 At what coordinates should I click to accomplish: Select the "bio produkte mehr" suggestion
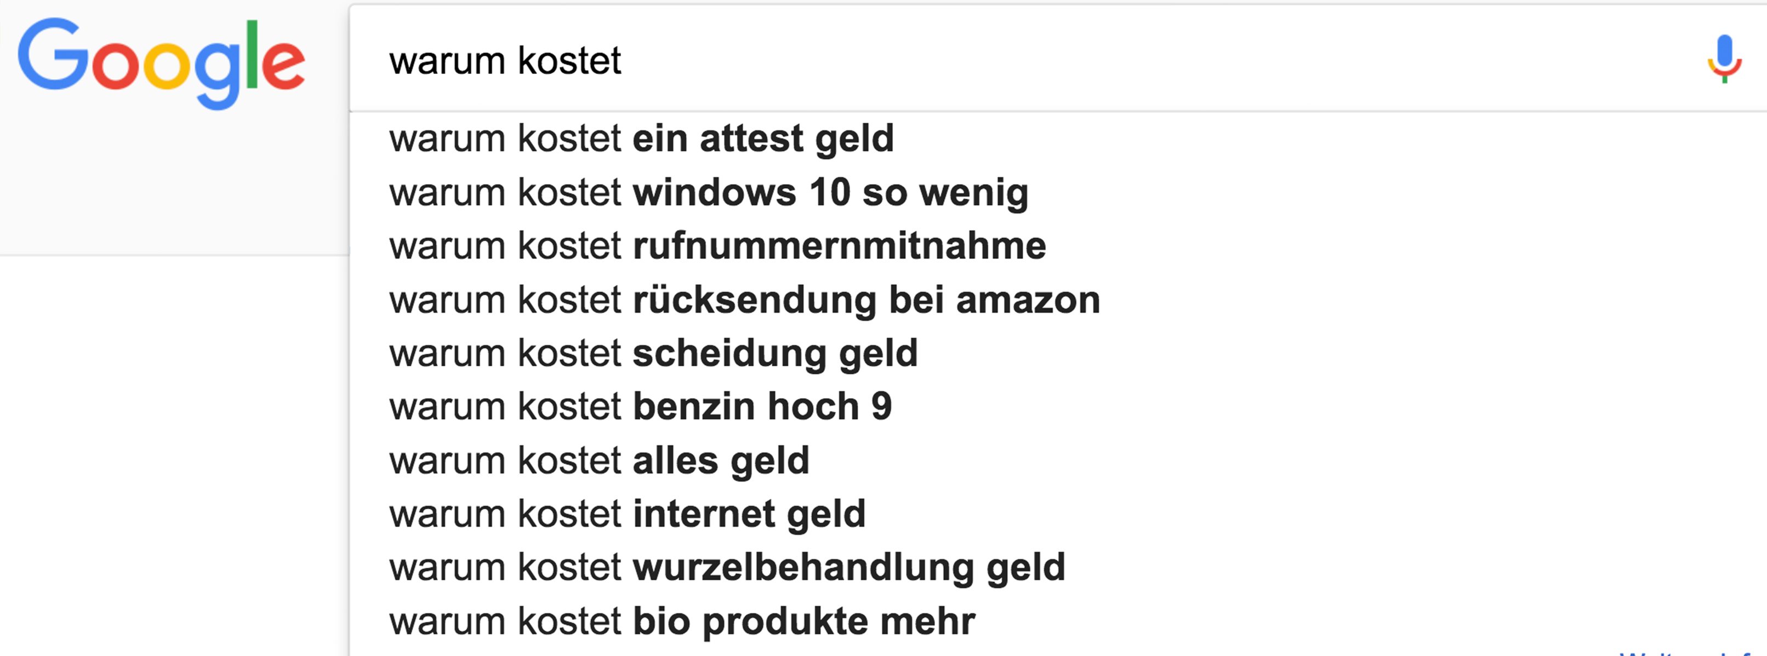[682, 622]
